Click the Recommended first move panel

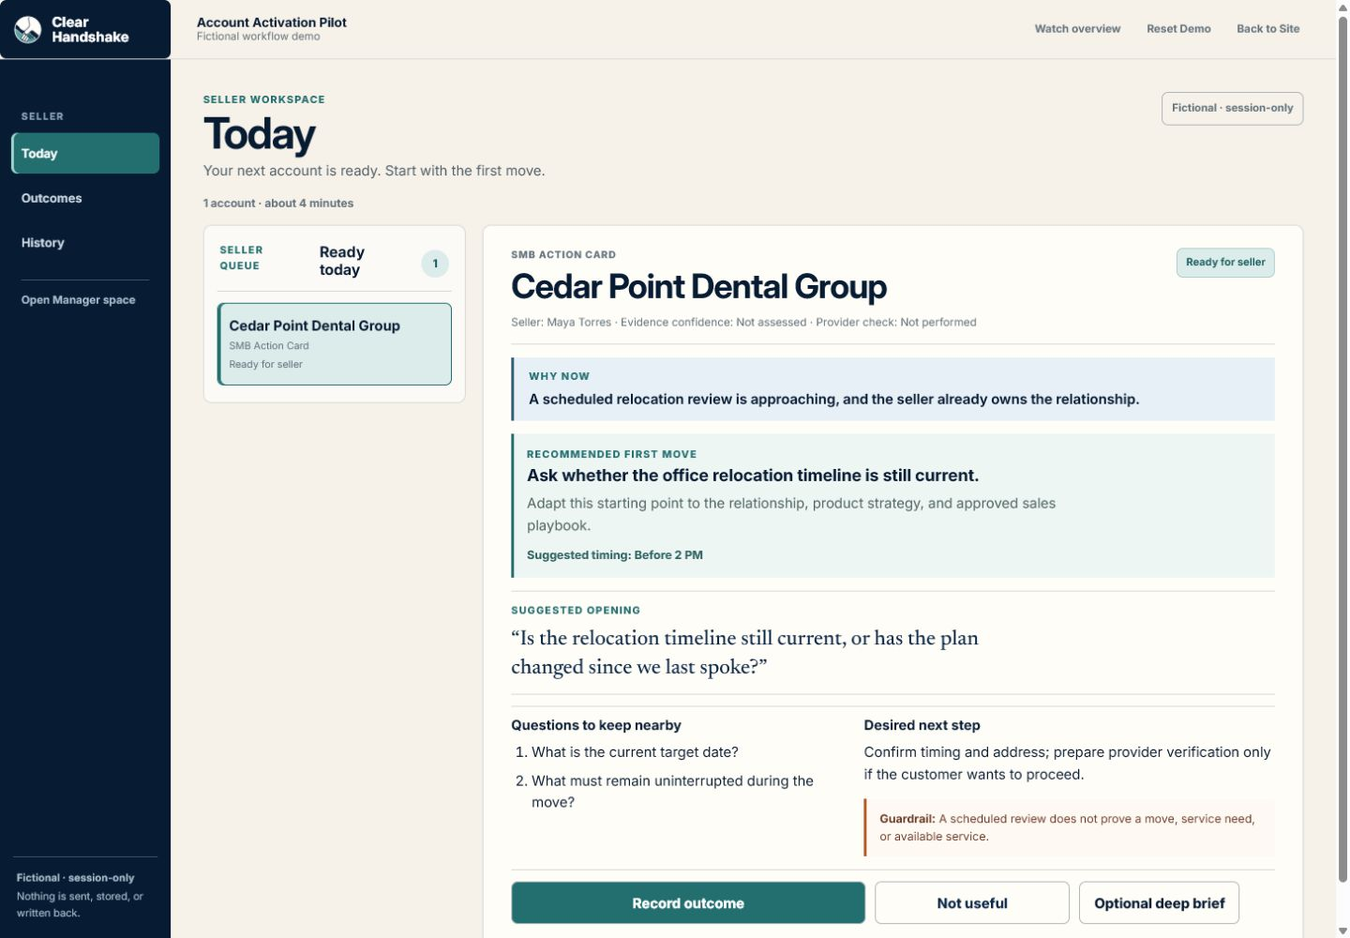click(x=892, y=506)
